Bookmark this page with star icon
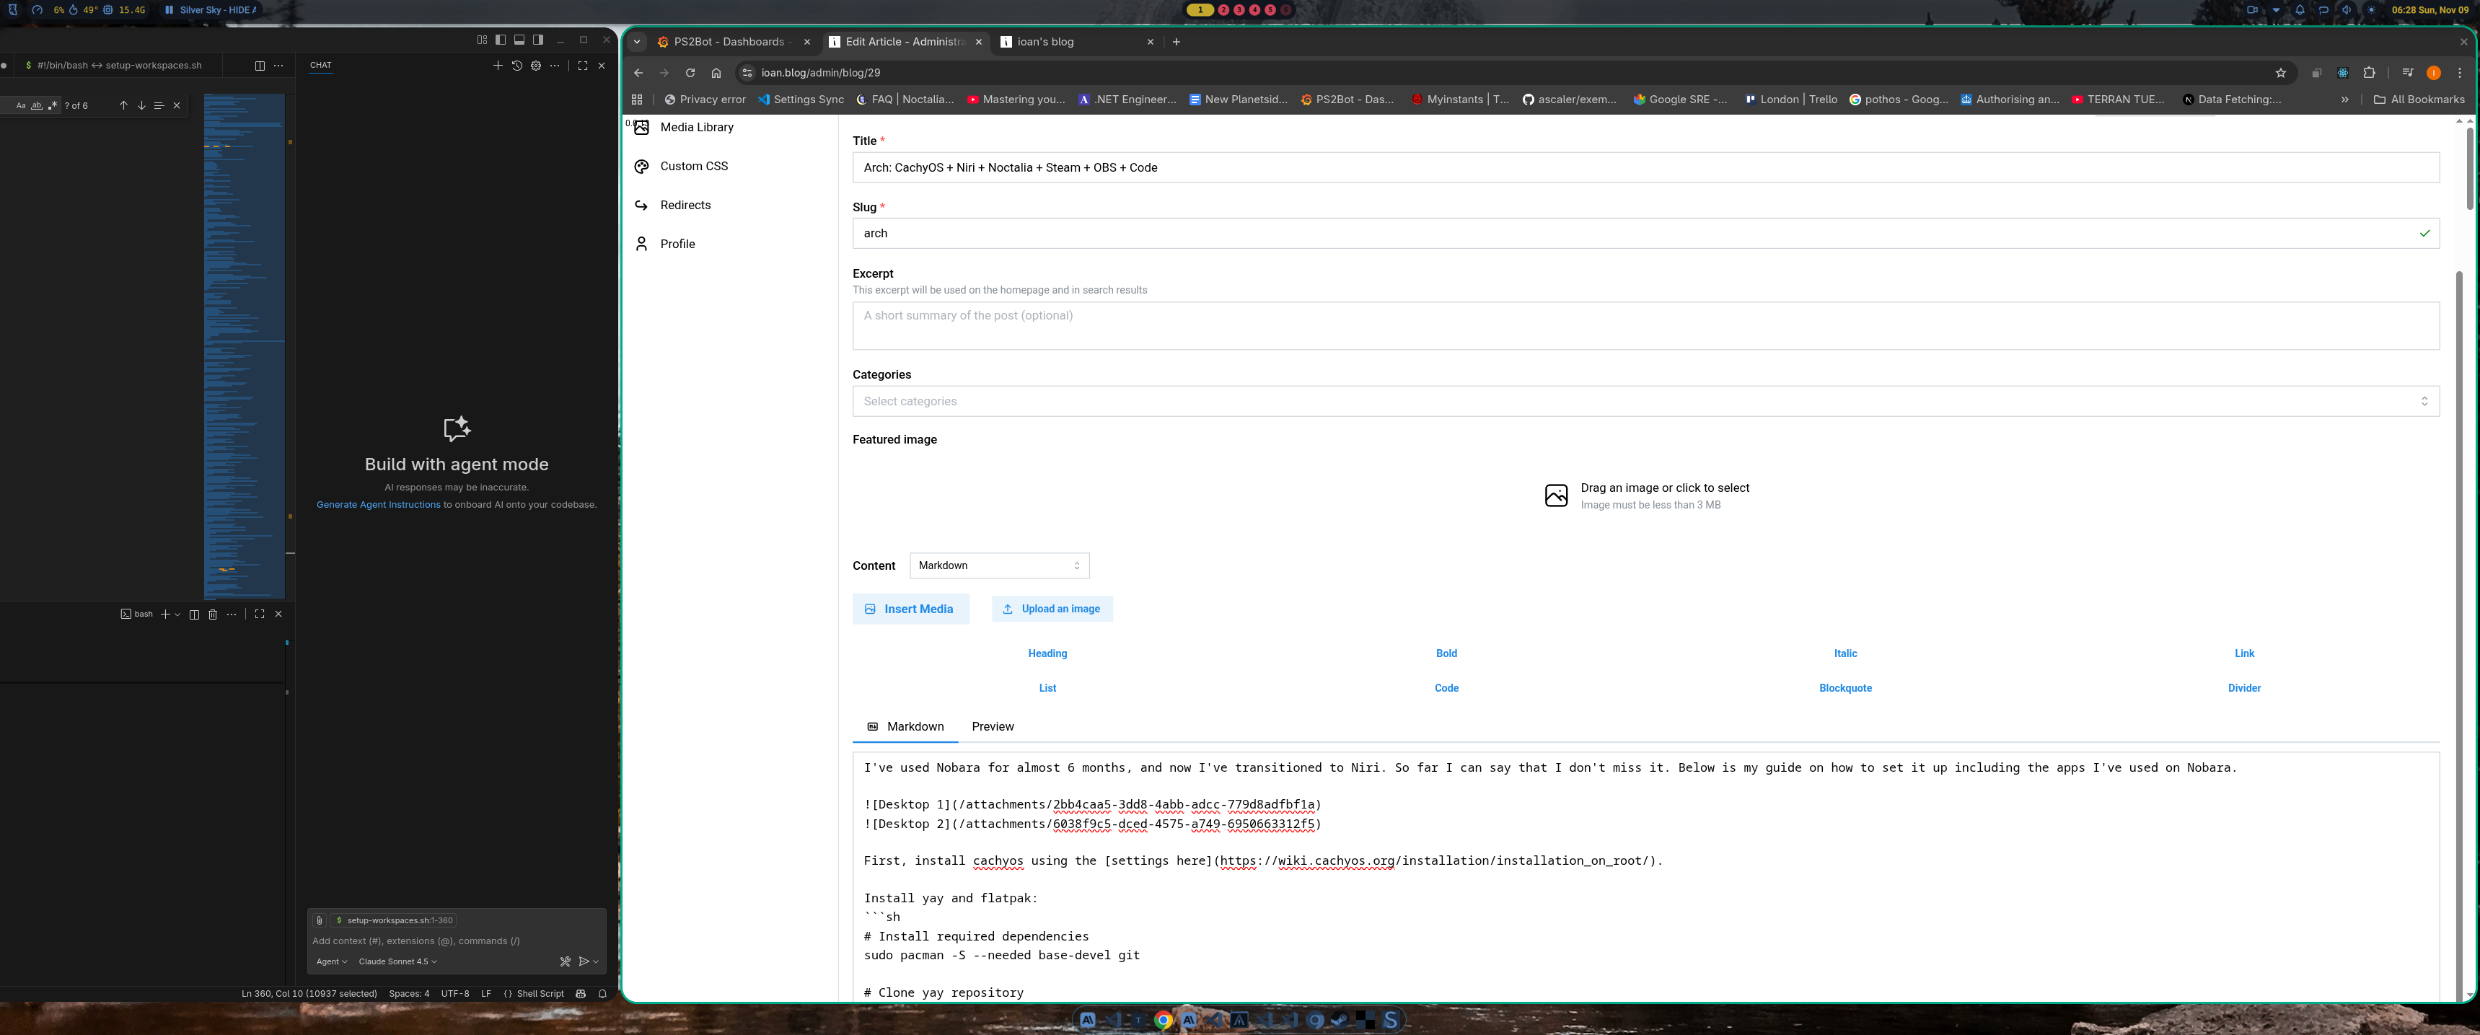Image resolution: width=2480 pixels, height=1035 pixels. click(x=2281, y=73)
